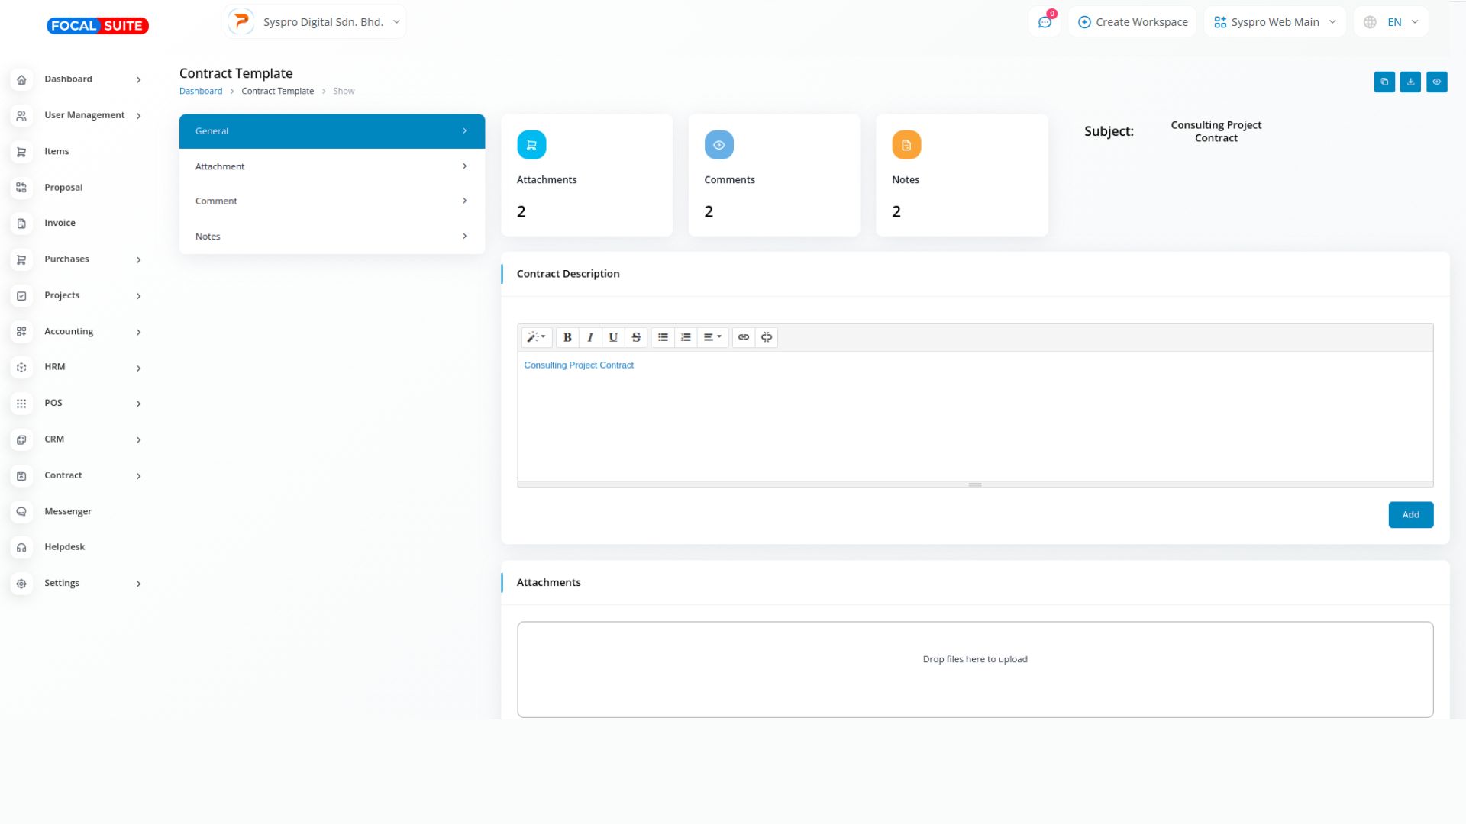Toggle bold formatting in the editor
Viewport: 1466px width, 824px height.
567,337
